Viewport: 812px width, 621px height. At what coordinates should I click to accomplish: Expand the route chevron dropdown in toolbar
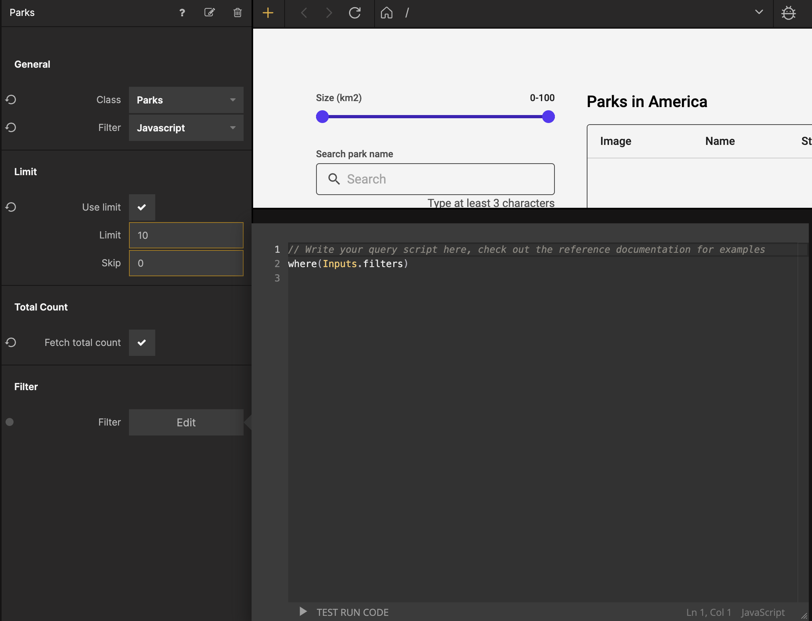[759, 12]
